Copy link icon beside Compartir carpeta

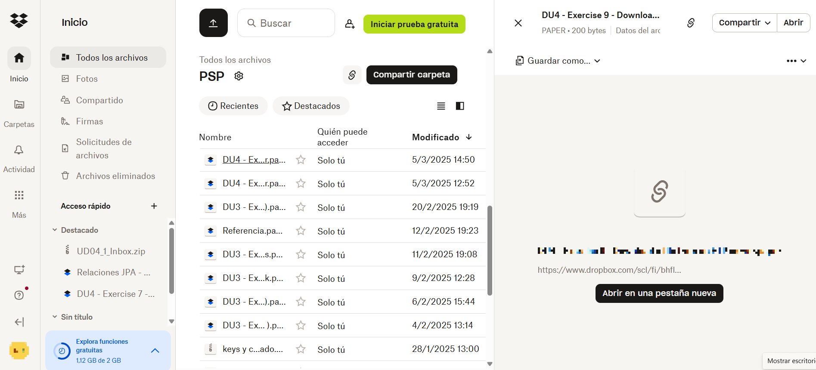tap(352, 75)
